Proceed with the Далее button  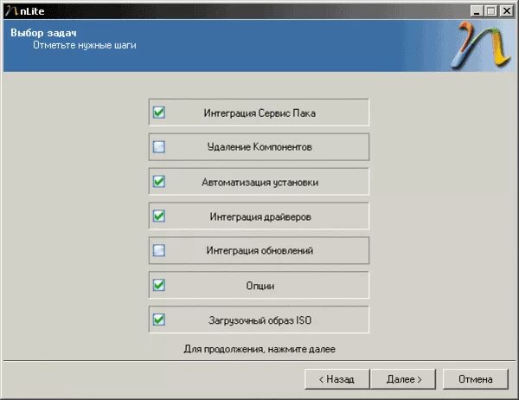point(403,379)
